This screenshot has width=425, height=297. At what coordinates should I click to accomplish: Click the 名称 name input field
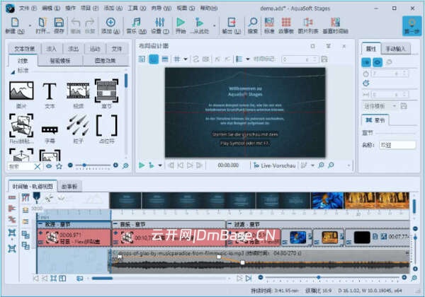(x=397, y=145)
